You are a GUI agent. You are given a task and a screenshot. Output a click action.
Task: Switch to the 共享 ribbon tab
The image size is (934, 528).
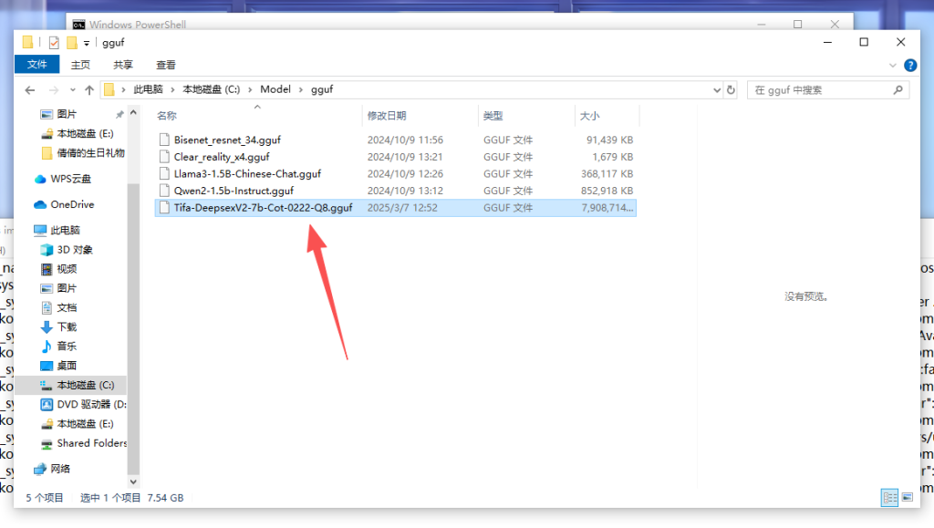click(123, 65)
